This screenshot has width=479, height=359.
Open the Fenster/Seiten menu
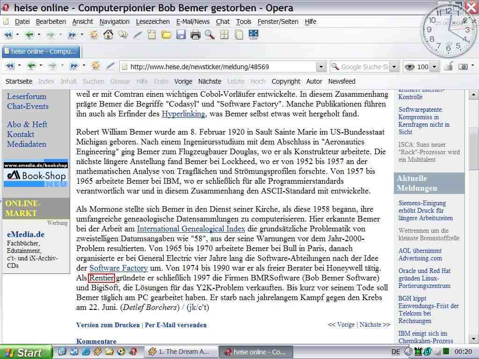[x=278, y=22]
